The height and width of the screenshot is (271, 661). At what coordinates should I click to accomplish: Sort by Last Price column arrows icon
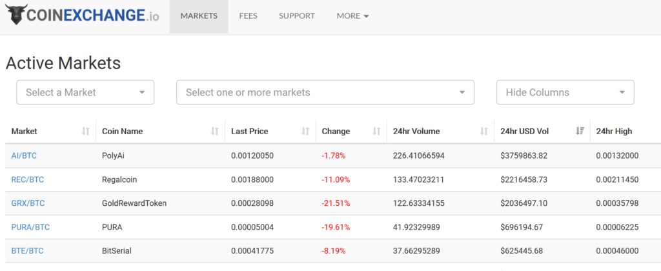305,131
